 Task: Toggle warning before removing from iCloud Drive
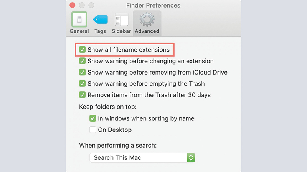(82, 72)
